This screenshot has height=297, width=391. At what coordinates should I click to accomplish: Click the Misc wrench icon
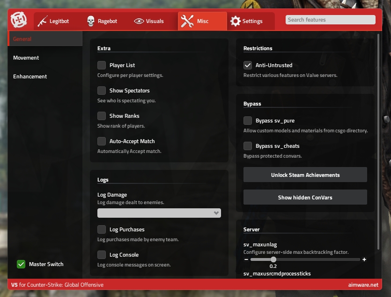coord(187,21)
